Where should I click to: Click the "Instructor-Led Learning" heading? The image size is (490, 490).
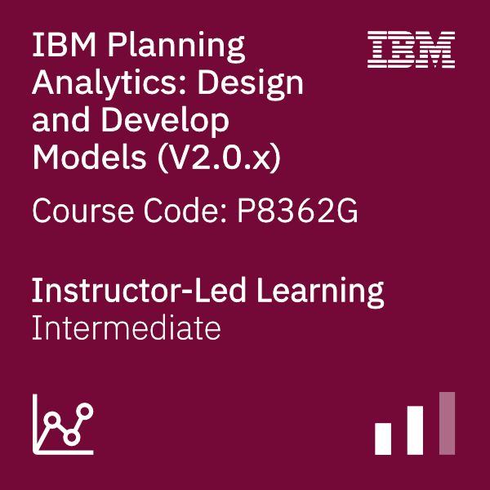tap(207, 293)
